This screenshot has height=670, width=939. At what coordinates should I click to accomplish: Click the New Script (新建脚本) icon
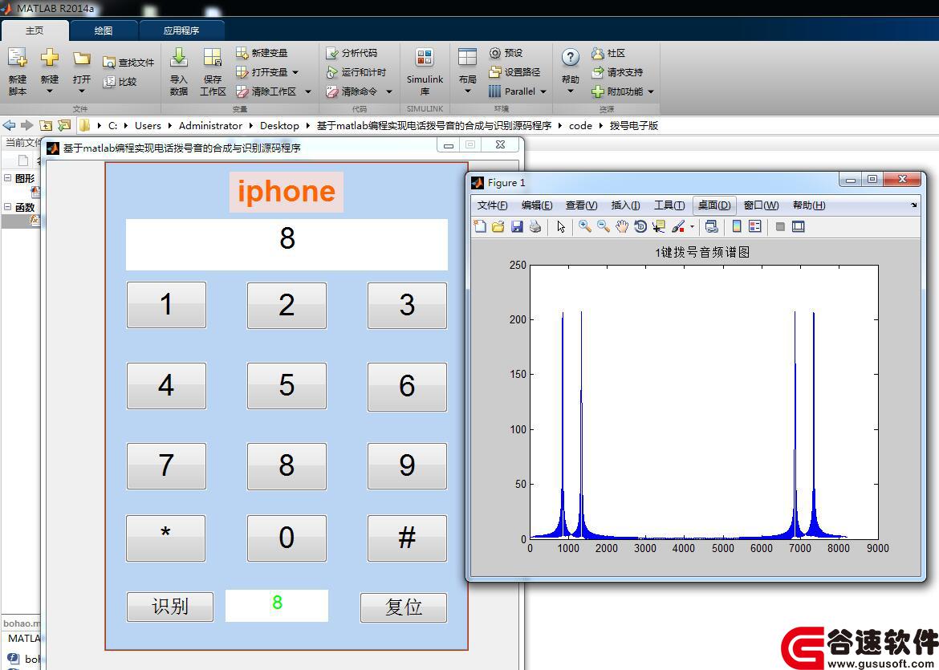click(18, 58)
